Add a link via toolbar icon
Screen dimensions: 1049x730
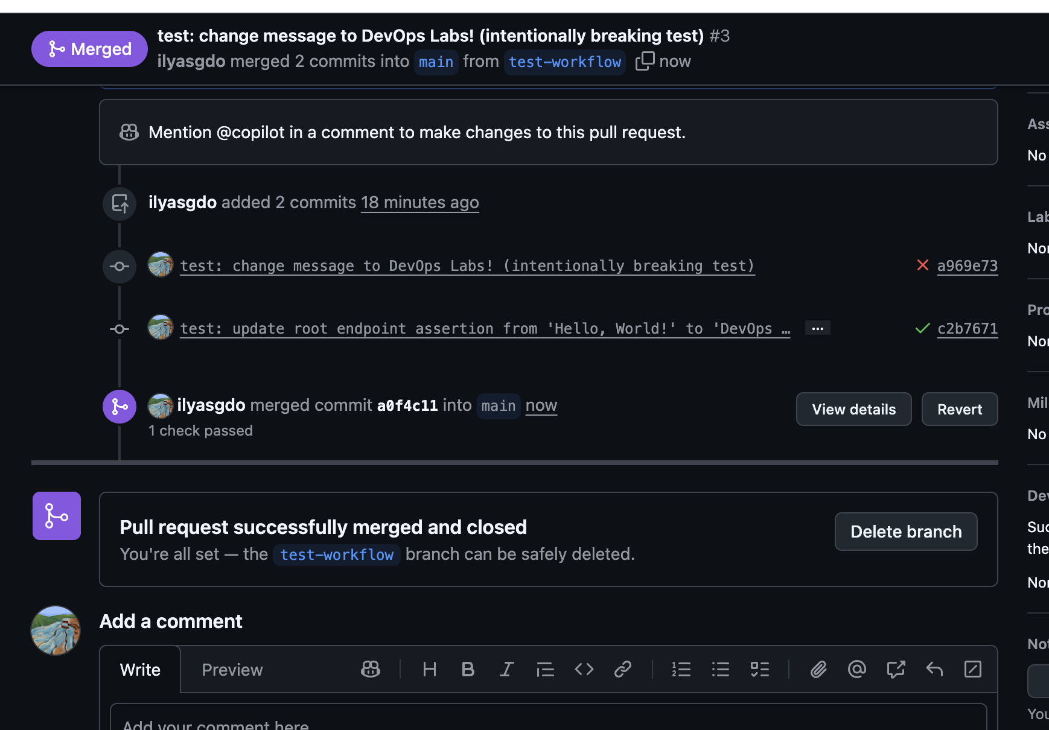pyautogui.click(x=622, y=669)
